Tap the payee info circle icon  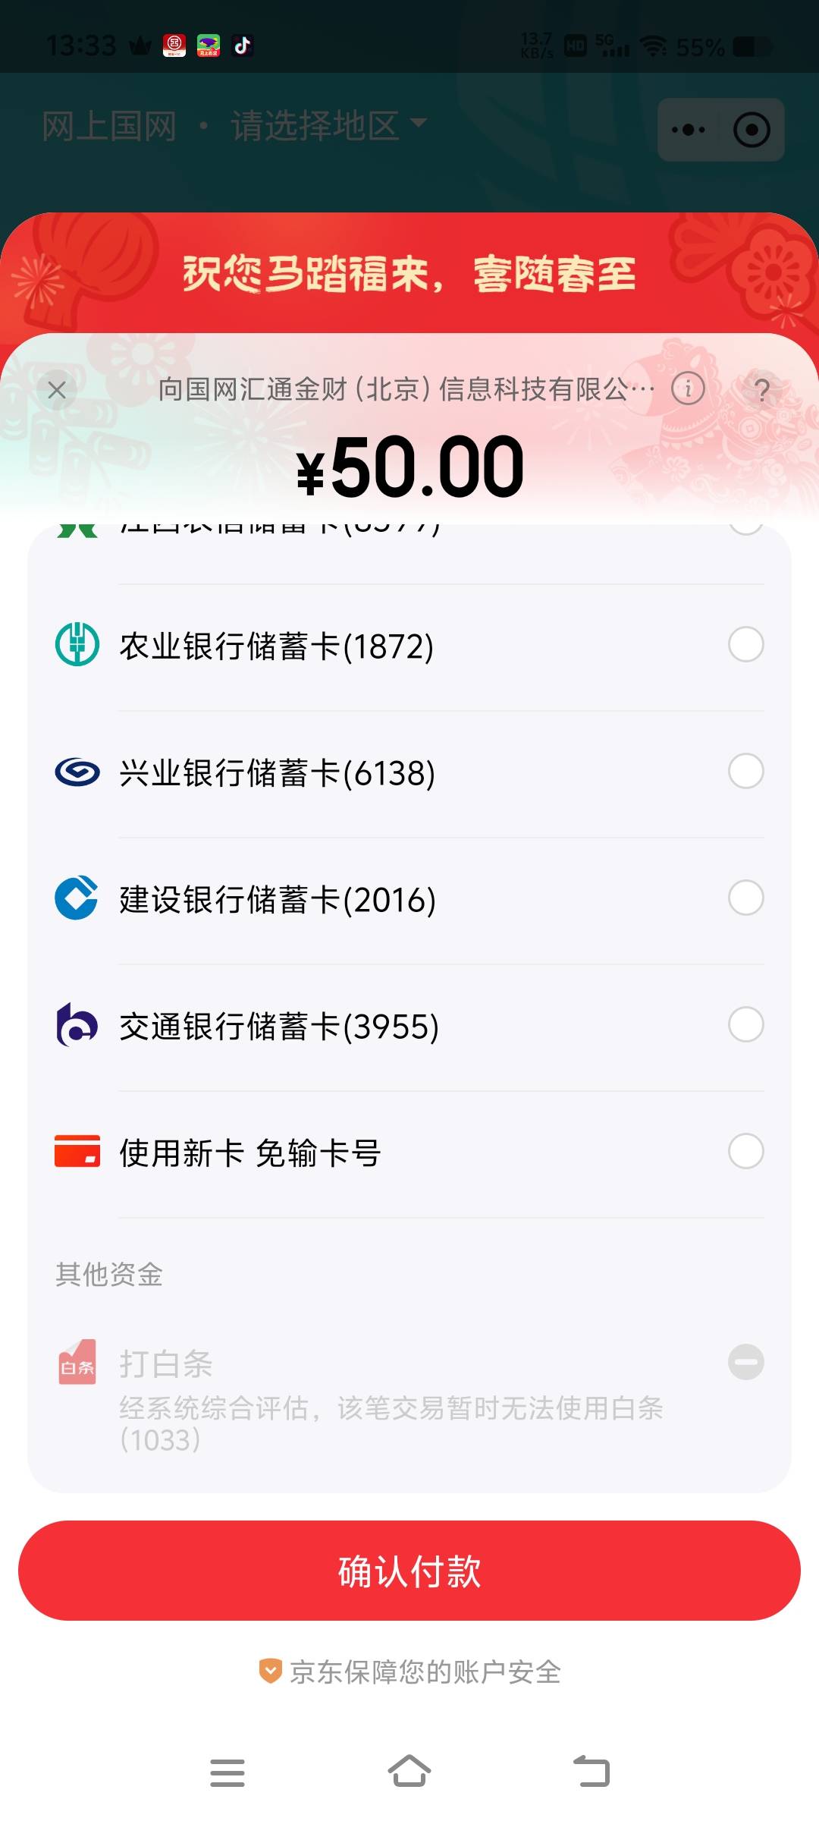coord(688,389)
